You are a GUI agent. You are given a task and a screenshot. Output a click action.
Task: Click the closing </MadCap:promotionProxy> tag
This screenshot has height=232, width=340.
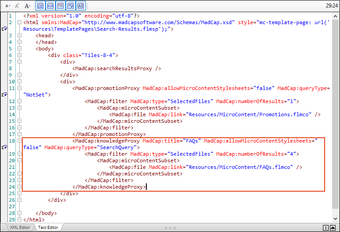tap(109, 134)
